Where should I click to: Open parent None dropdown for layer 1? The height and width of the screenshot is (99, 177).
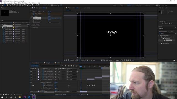click(x=73, y=70)
